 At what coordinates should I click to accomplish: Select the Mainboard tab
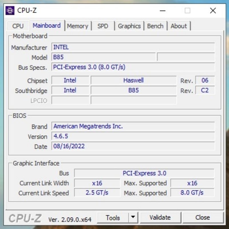pyautogui.click(x=47, y=26)
